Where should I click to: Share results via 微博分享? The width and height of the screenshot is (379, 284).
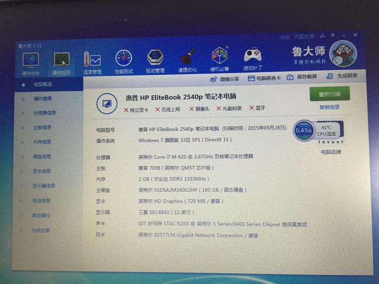[224, 79]
